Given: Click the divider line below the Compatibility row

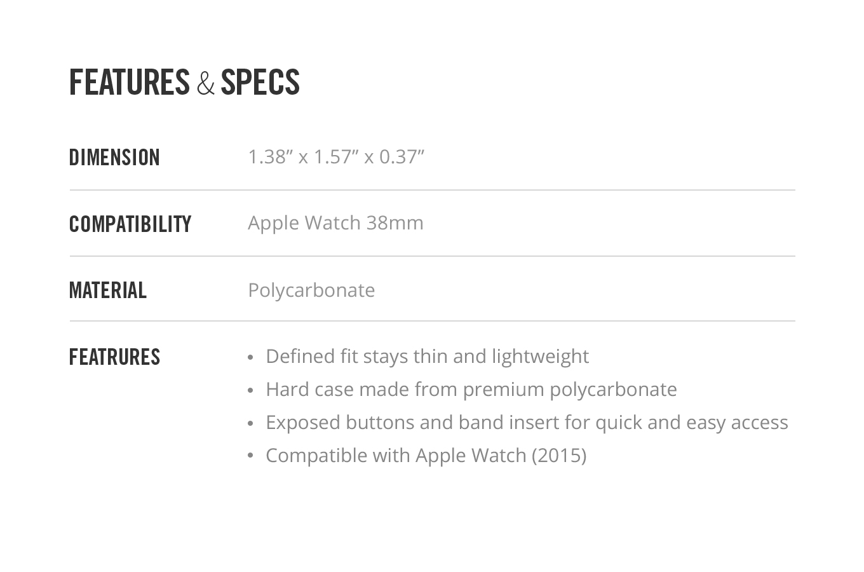Looking at the screenshot, I should (x=432, y=256).
